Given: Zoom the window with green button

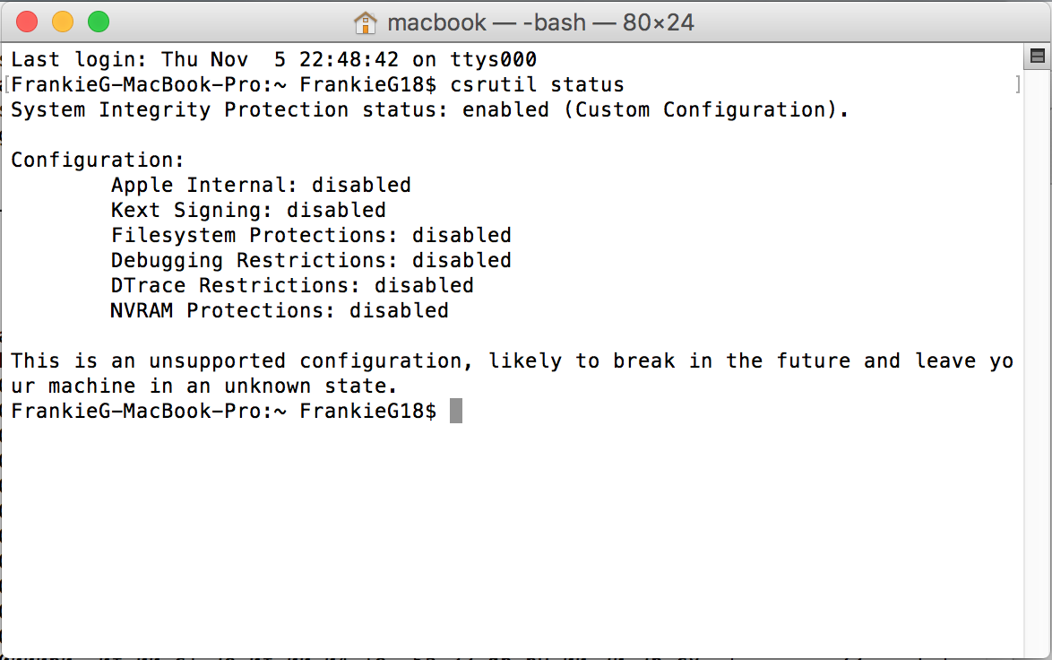Looking at the screenshot, I should (99, 22).
